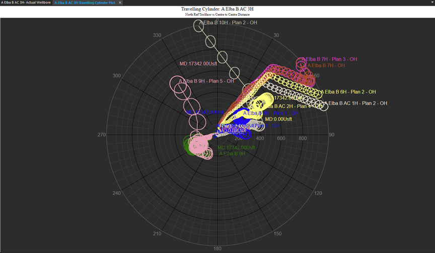435x253 pixels.
Task: Switch to the Actual Wellbore tab
Action: 26,3
